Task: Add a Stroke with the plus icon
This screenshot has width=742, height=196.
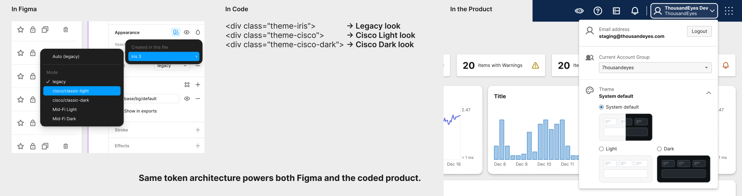Action: point(198,130)
